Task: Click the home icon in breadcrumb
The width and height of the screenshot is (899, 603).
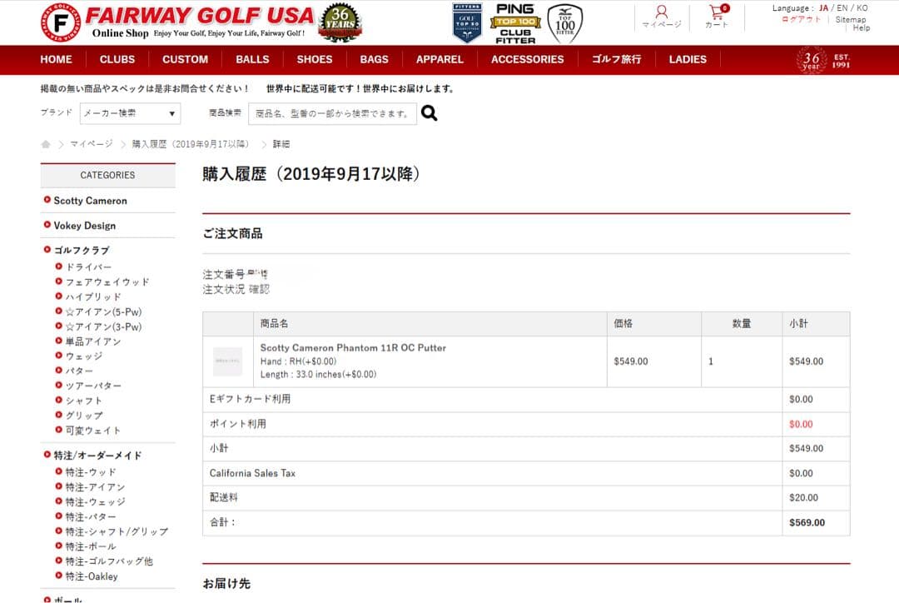Action: (x=46, y=144)
